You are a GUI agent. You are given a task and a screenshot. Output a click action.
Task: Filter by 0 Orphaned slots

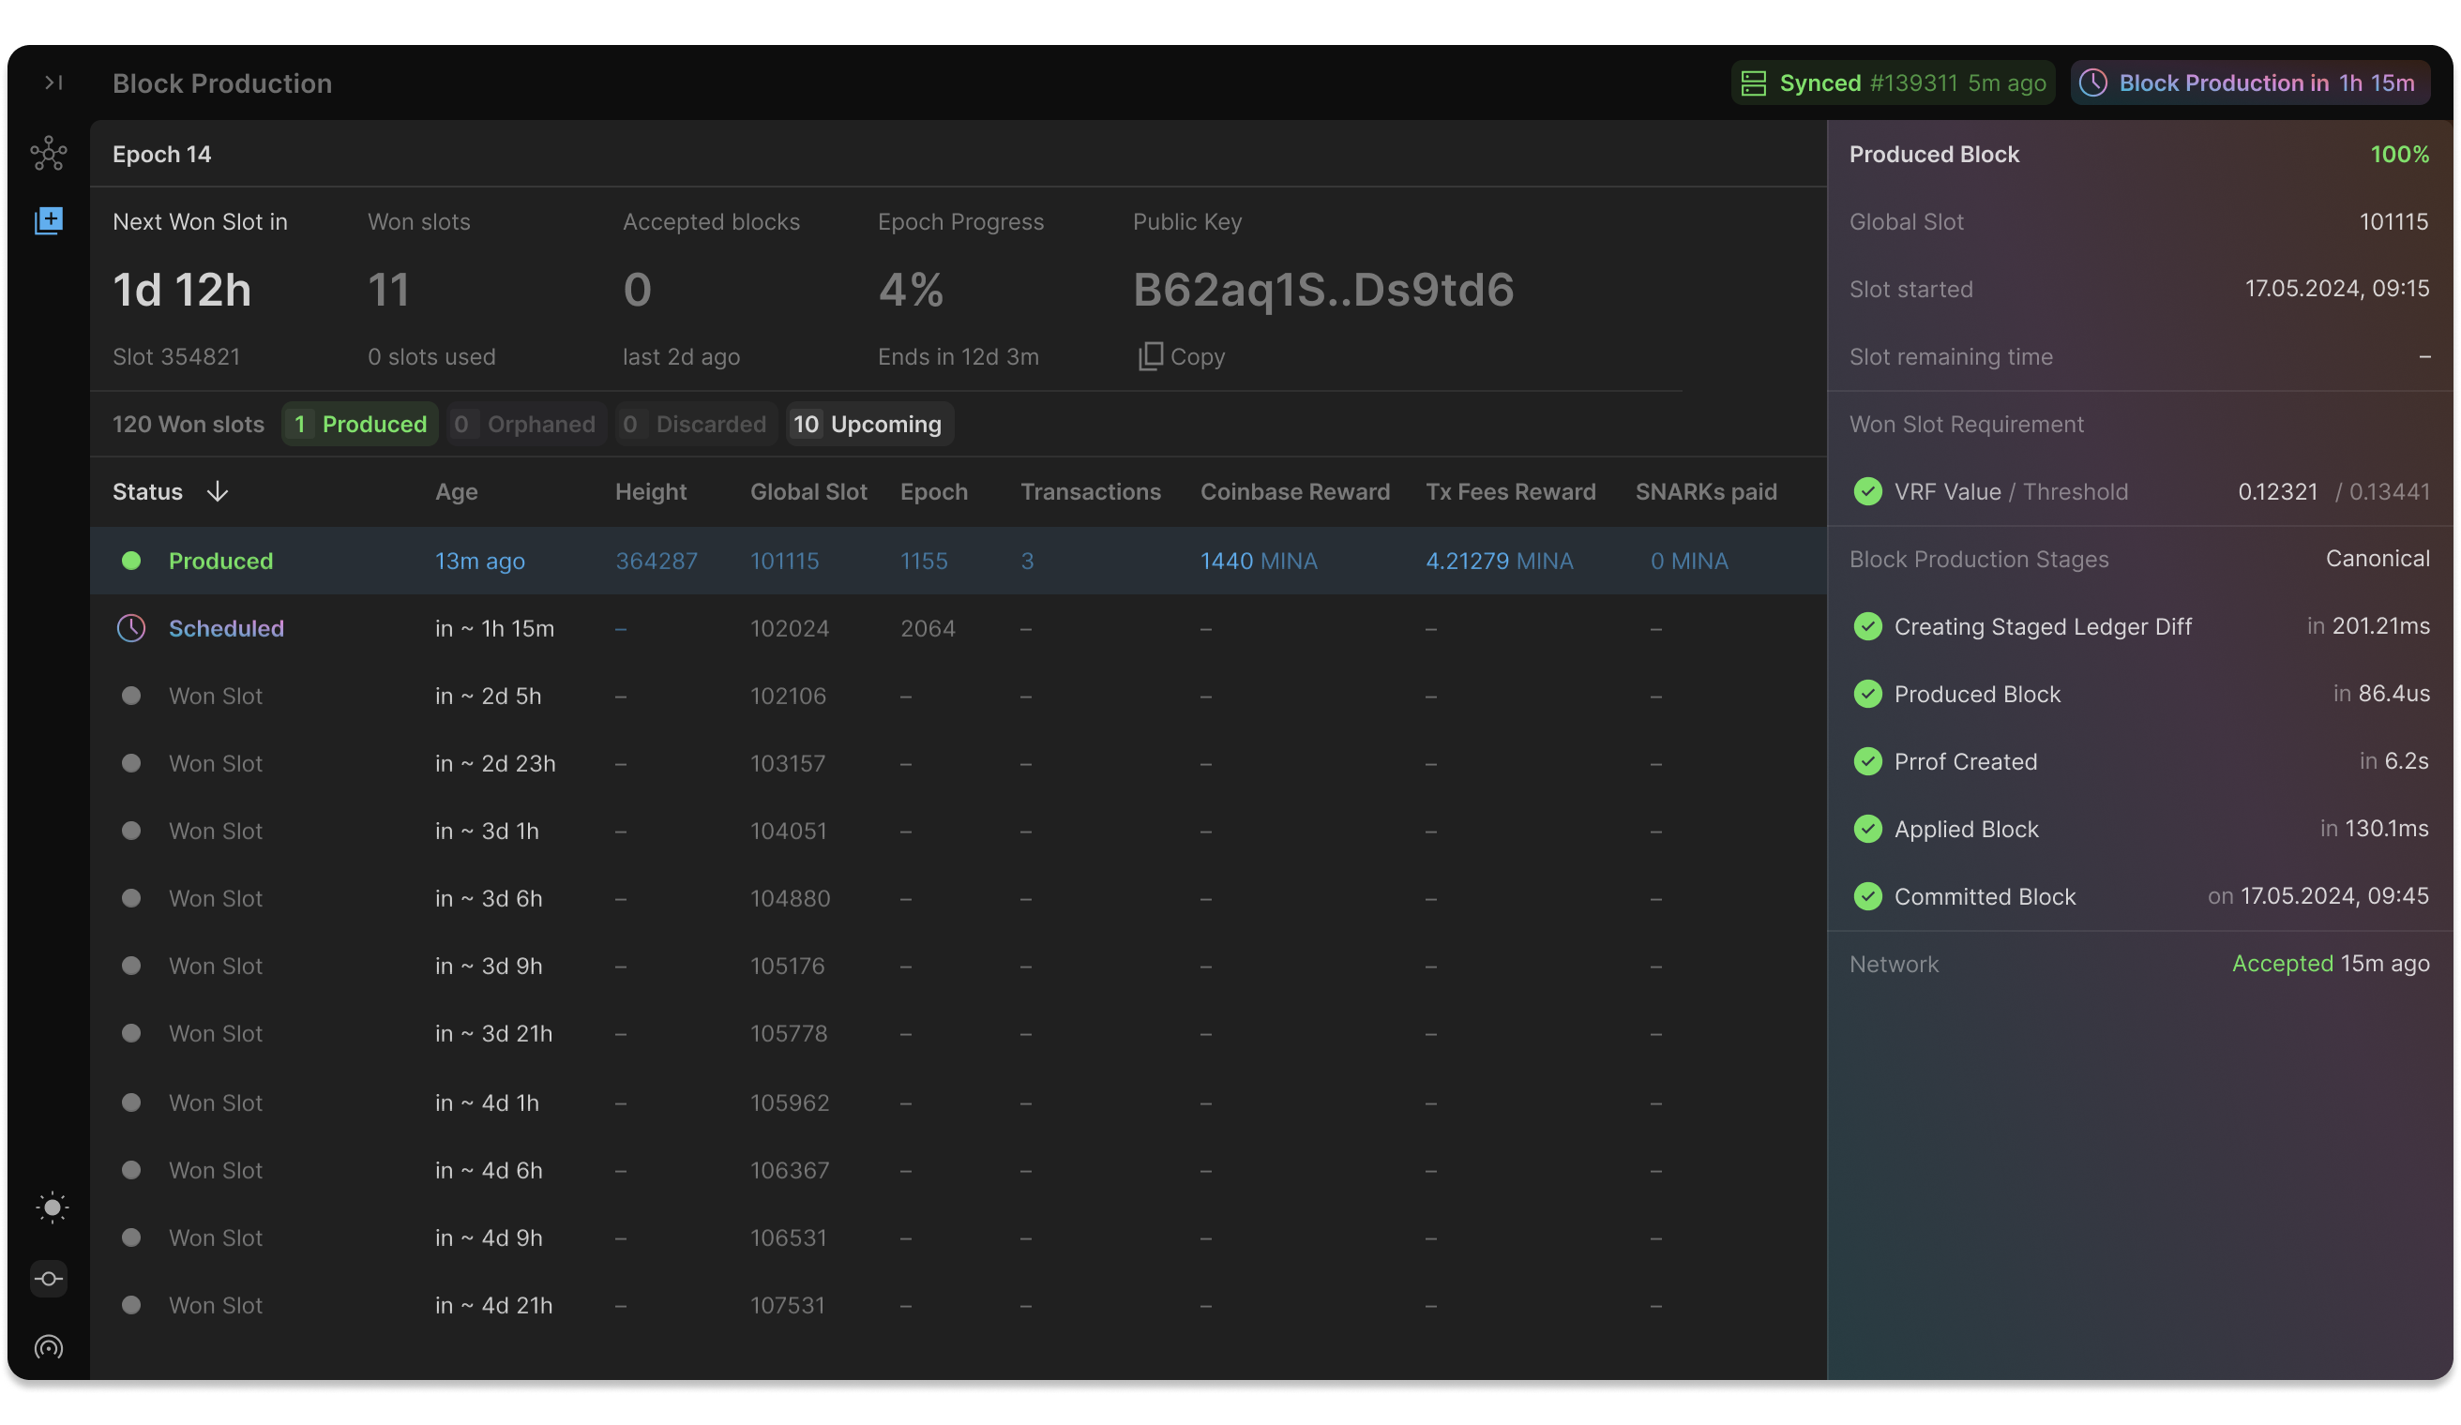point(526,424)
